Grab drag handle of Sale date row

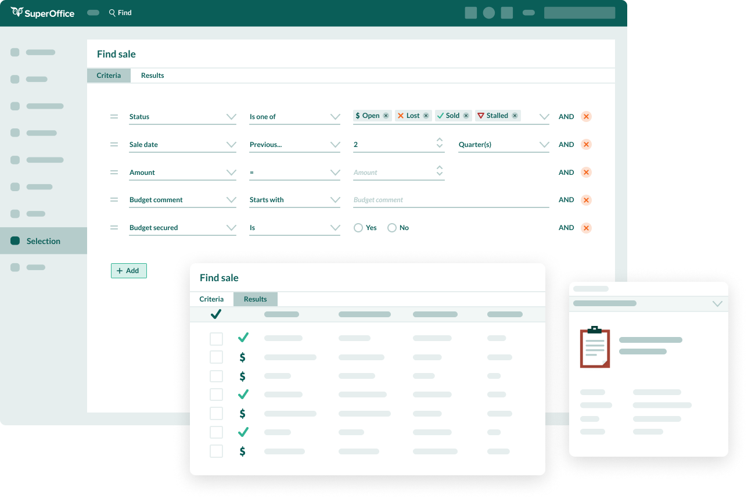pos(114,144)
